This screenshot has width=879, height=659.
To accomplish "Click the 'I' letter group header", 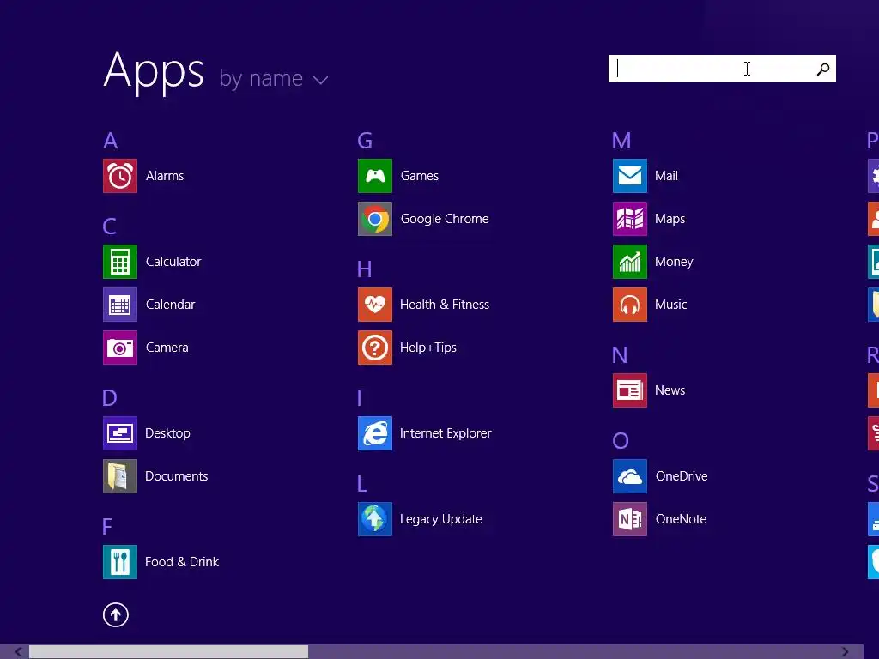I will click(x=360, y=398).
